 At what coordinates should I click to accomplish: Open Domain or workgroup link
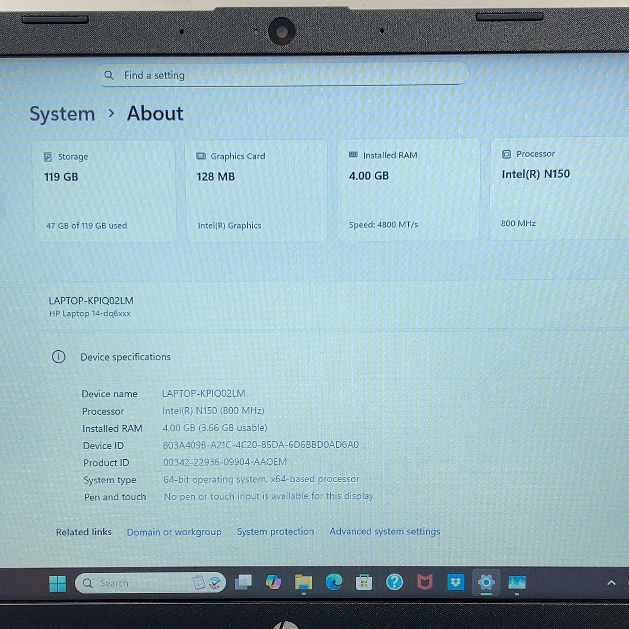click(x=174, y=532)
